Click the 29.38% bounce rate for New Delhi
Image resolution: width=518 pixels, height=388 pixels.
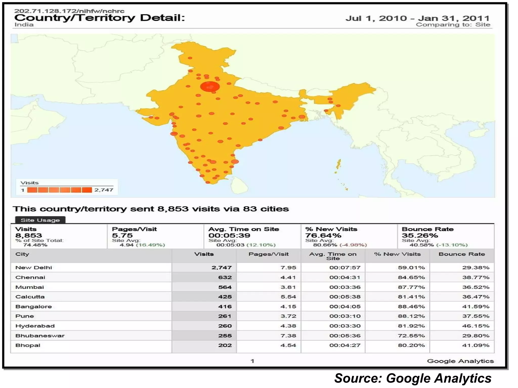pos(476,268)
